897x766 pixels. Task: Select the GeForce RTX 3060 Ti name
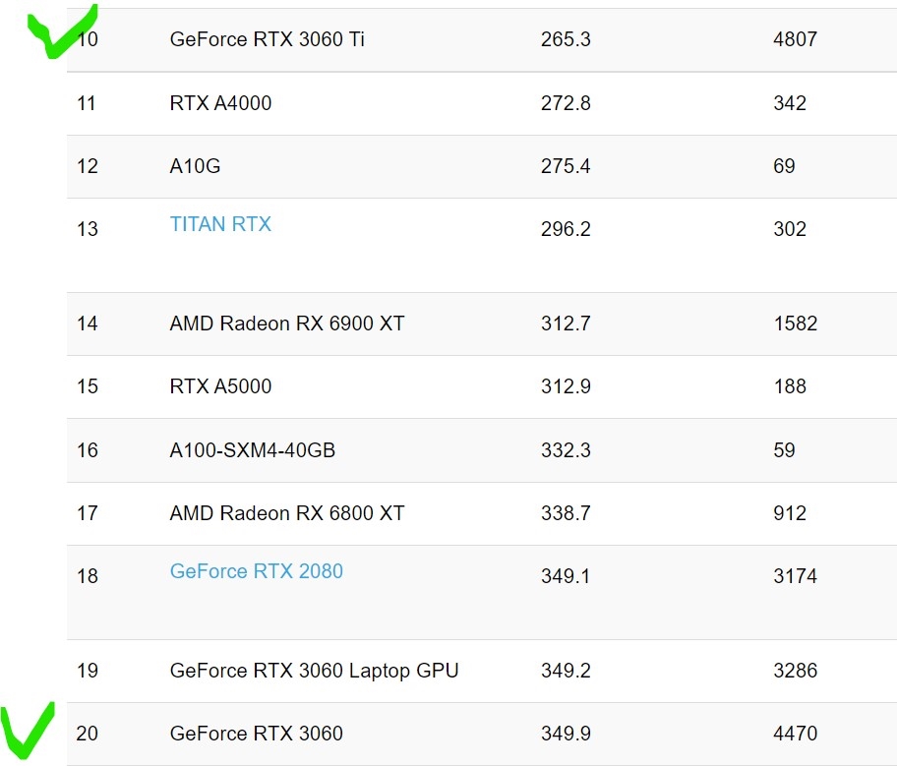pos(268,39)
